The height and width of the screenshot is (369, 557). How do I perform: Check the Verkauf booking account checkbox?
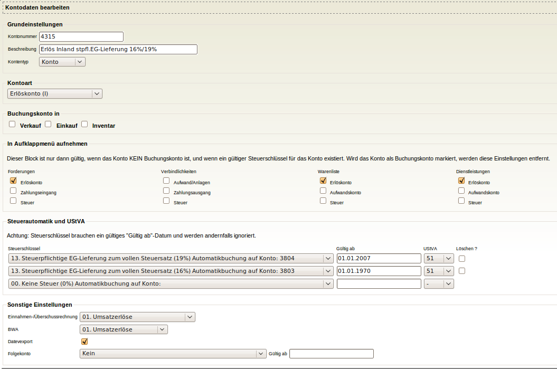(12, 125)
